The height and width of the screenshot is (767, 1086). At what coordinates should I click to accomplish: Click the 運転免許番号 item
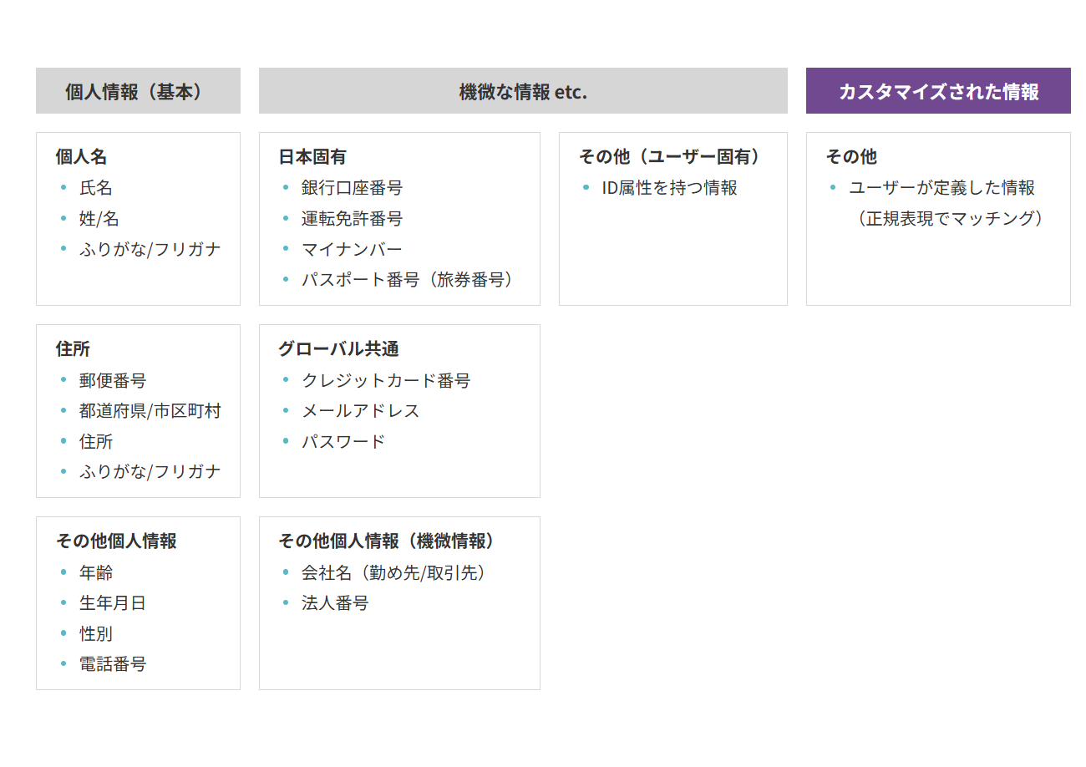352,219
